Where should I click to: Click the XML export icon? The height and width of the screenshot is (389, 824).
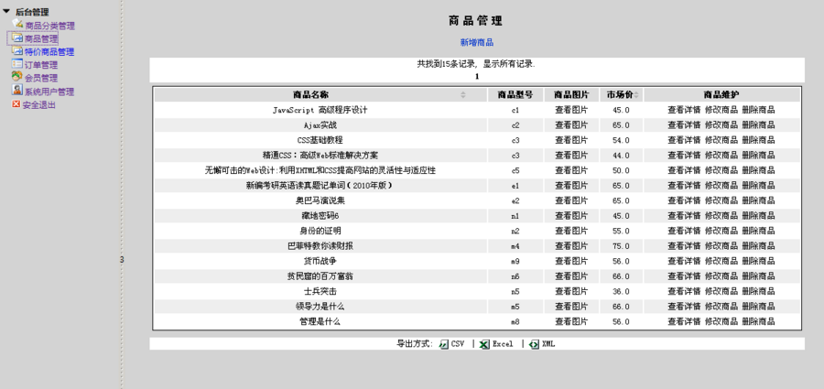coord(535,344)
